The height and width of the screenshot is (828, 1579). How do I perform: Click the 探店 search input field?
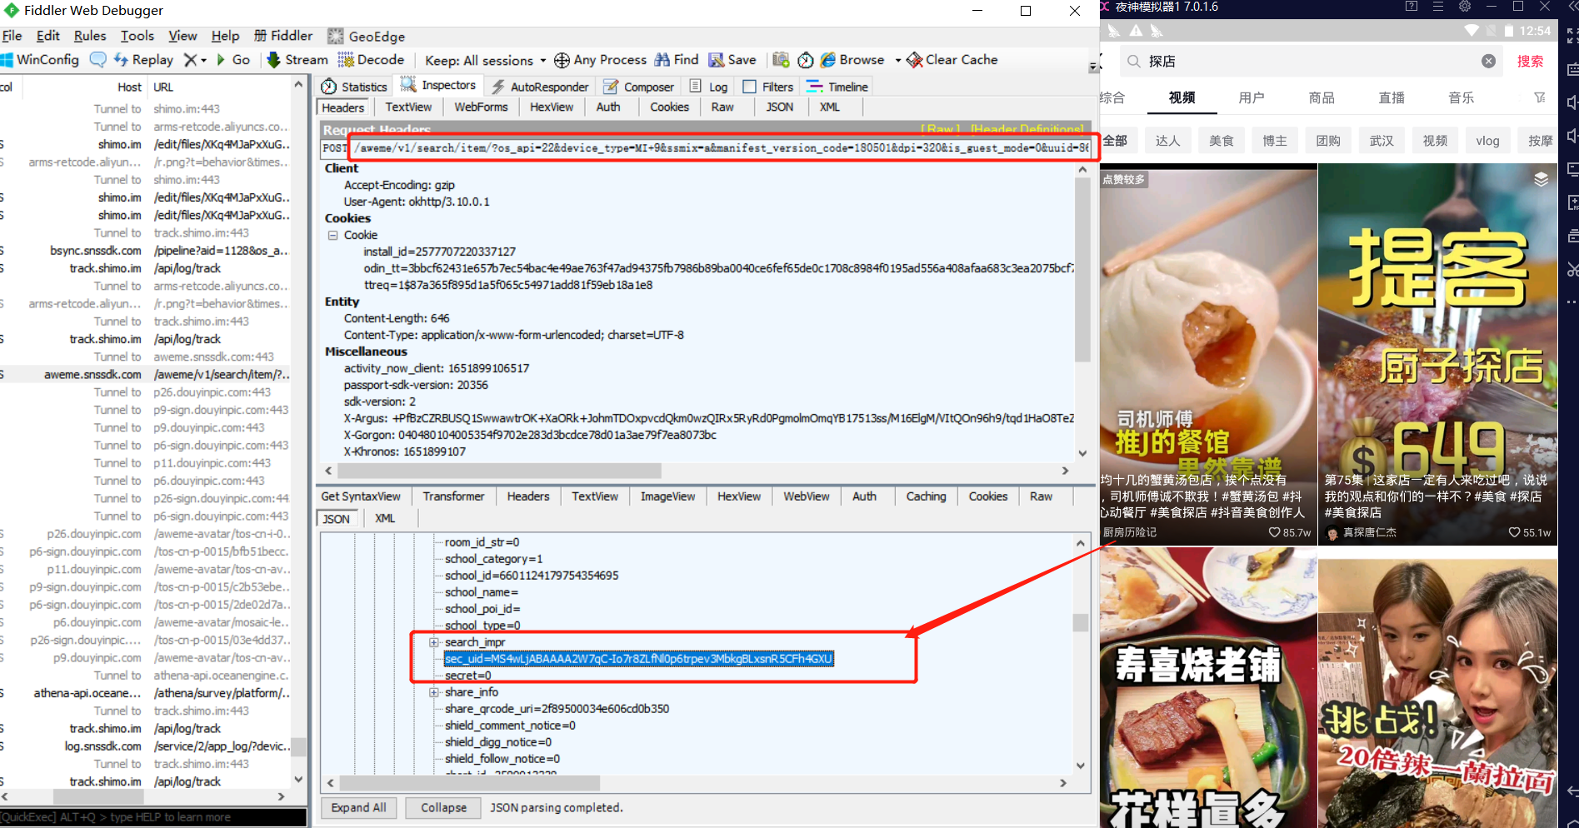tap(1312, 61)
